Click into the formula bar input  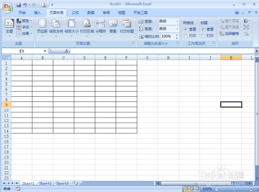(x=162, y=51)
